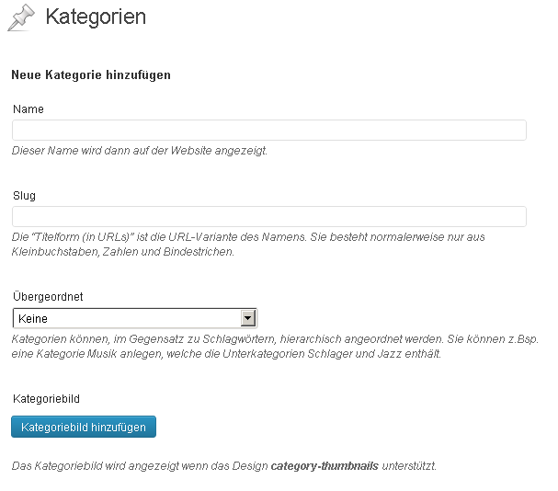
Task: Open the Übergeordnet 'Keine' dropdown
Action: pyautogui.click(x=135, y=318)
